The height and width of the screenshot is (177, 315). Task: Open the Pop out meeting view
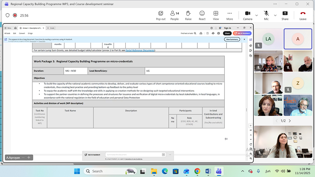(161, 15)
